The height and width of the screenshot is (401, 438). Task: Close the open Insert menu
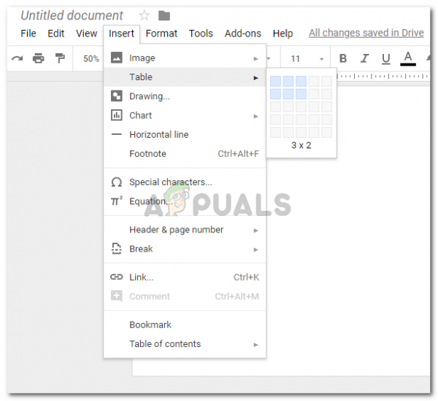pyautogui.click(x=121, y=34)
